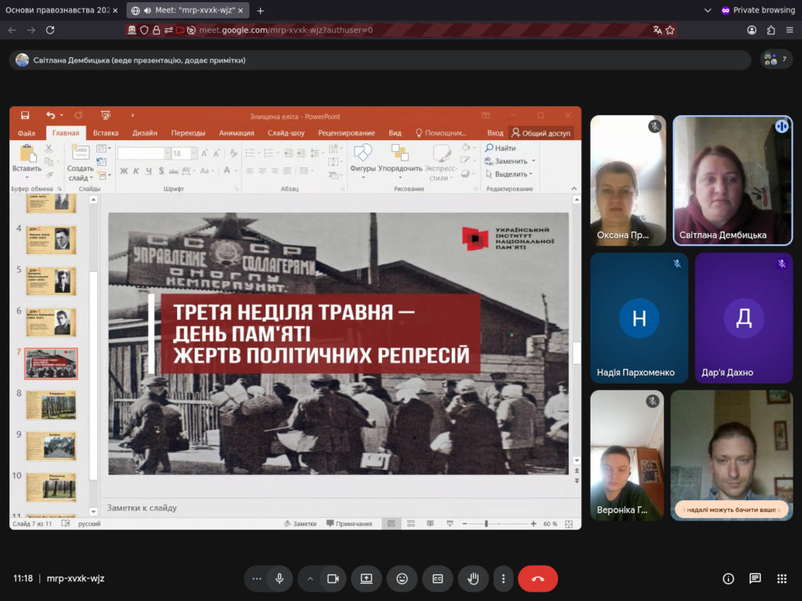Select Світлана Дембицька's video tile
This screenshot has width=802, height=601.
[x=732, y=181]
